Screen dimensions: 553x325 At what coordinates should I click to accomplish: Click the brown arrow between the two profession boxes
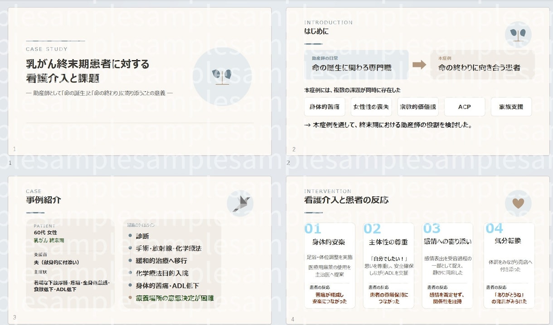click(419, 65)
